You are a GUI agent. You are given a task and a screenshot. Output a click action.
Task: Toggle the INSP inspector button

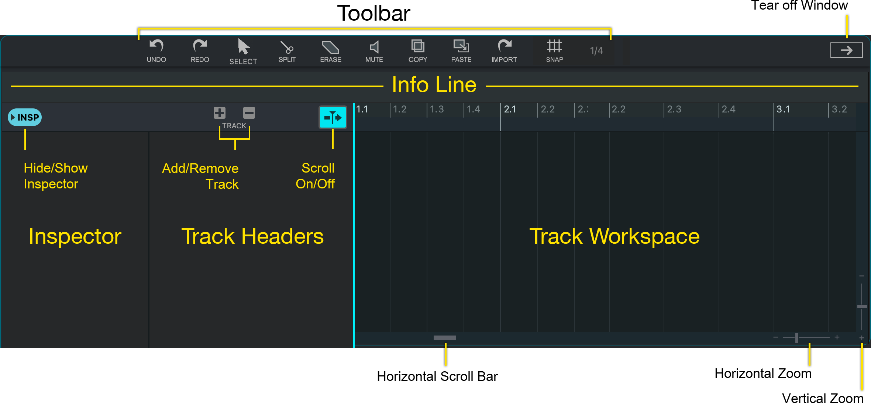[x=25, y=117]
